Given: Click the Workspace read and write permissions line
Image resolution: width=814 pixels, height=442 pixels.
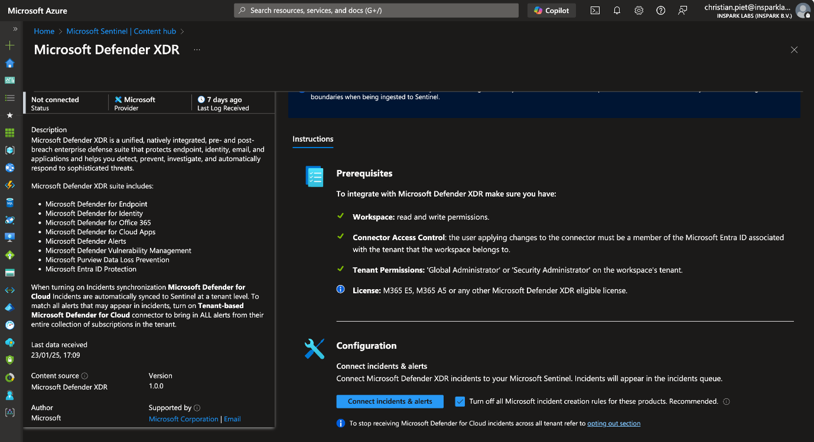Looking at the screenshot, I should (421, 217).
